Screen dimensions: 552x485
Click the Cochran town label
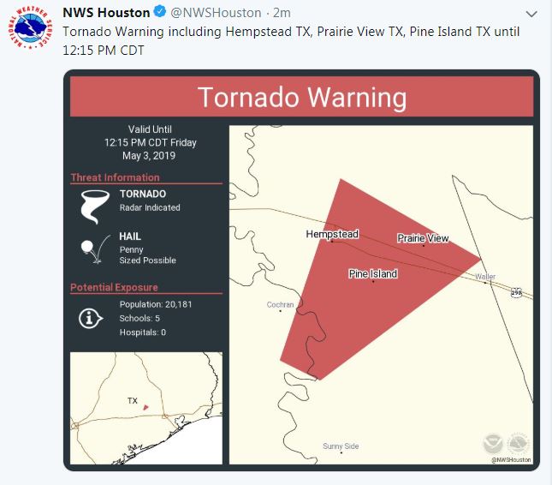point(280,305)
